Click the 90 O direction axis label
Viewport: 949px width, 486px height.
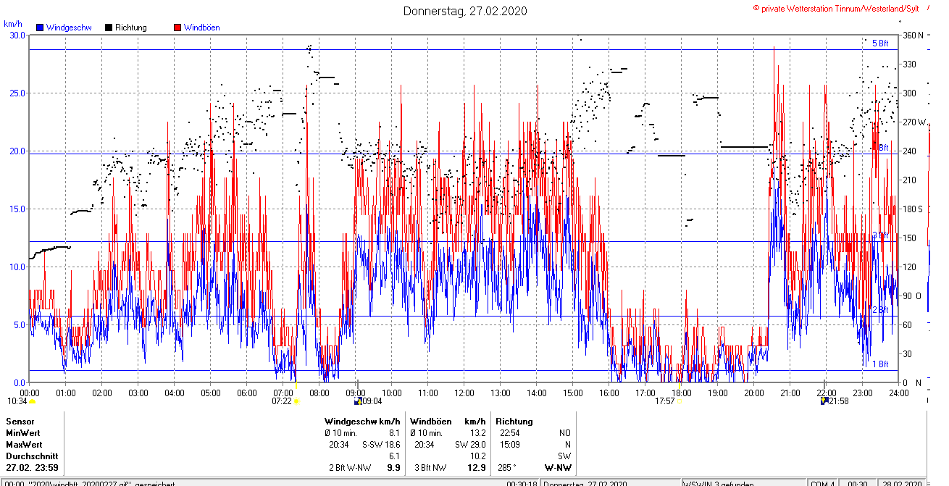click(x=912, y=296)
